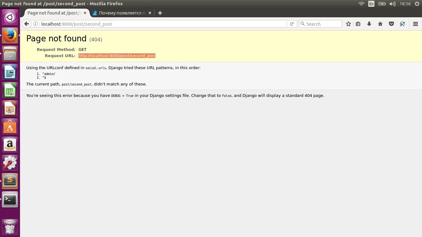Screen dimensions: 422x237
Task: Click 'DEBUG = True' setting text
Action: [122, 96]
